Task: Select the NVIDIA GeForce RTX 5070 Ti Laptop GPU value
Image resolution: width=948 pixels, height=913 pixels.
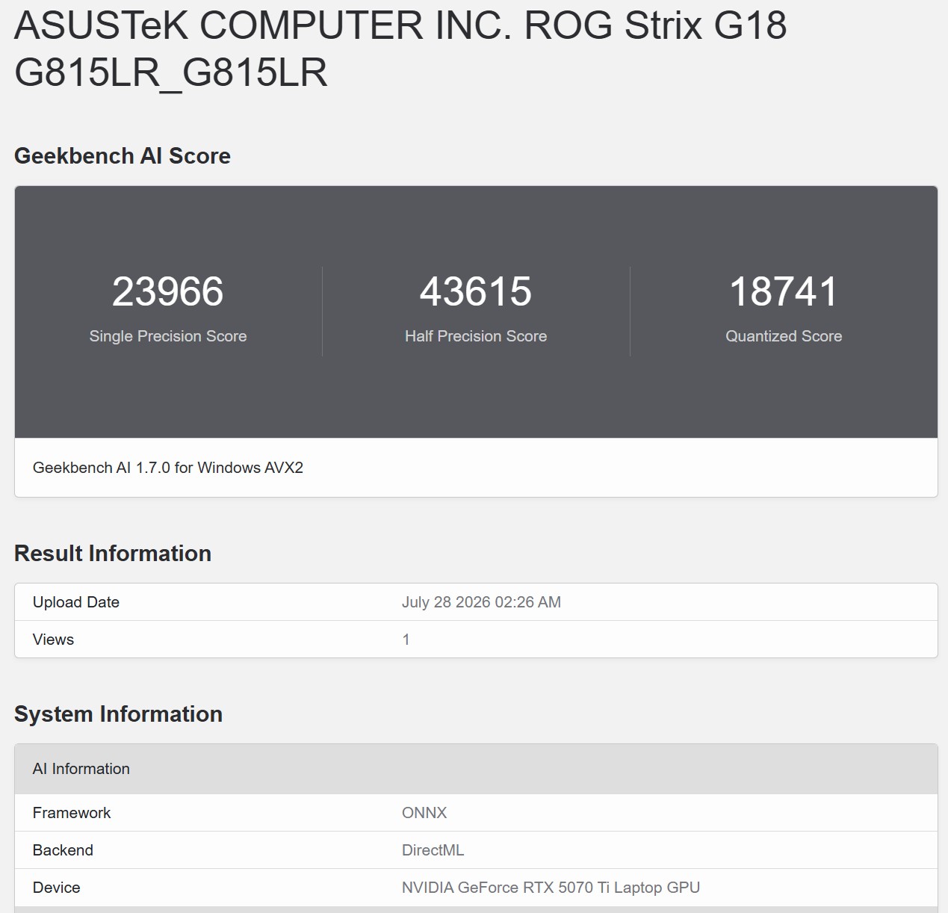Action: 551,888
